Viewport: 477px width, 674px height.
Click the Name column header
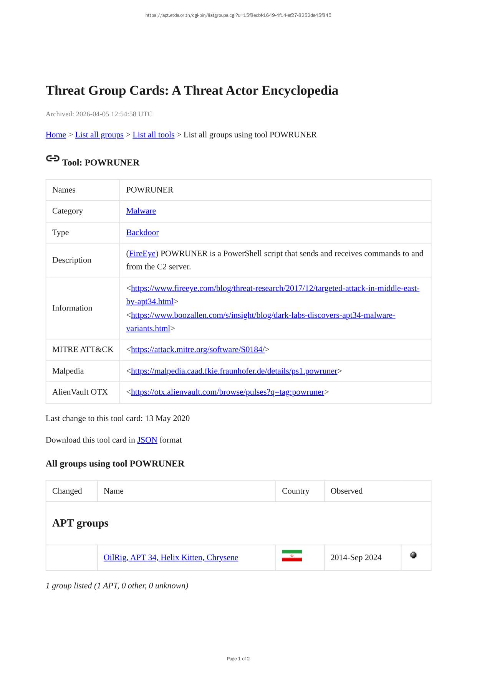114,491
